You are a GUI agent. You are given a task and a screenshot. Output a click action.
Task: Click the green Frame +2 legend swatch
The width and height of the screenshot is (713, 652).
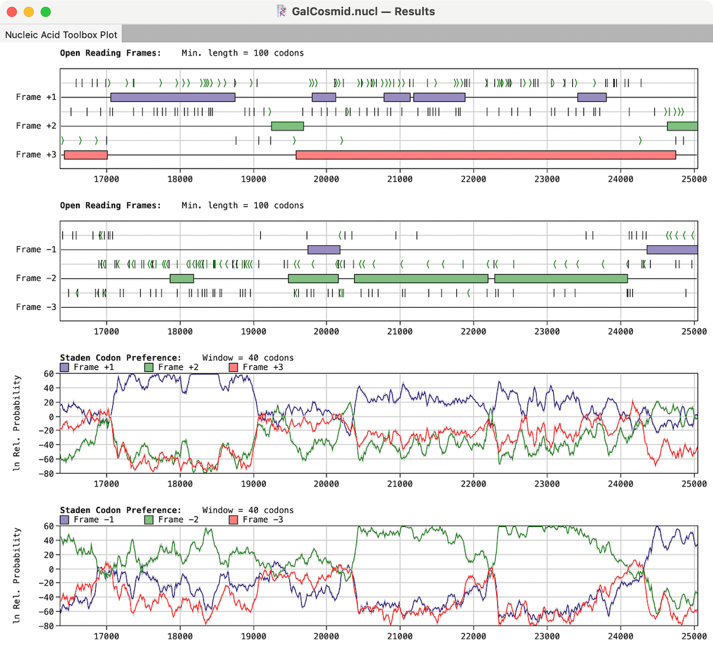149,367
